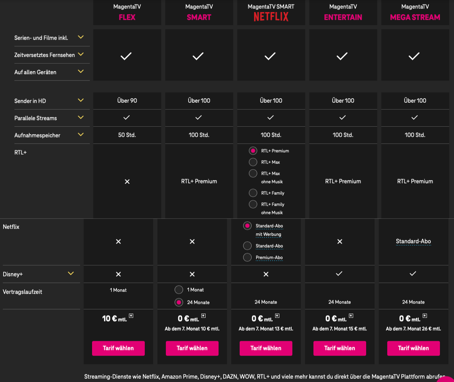Viewport: 454px width, 382px height.
Task: Select RTL+ Max radio option
Action: pos(253,162)
